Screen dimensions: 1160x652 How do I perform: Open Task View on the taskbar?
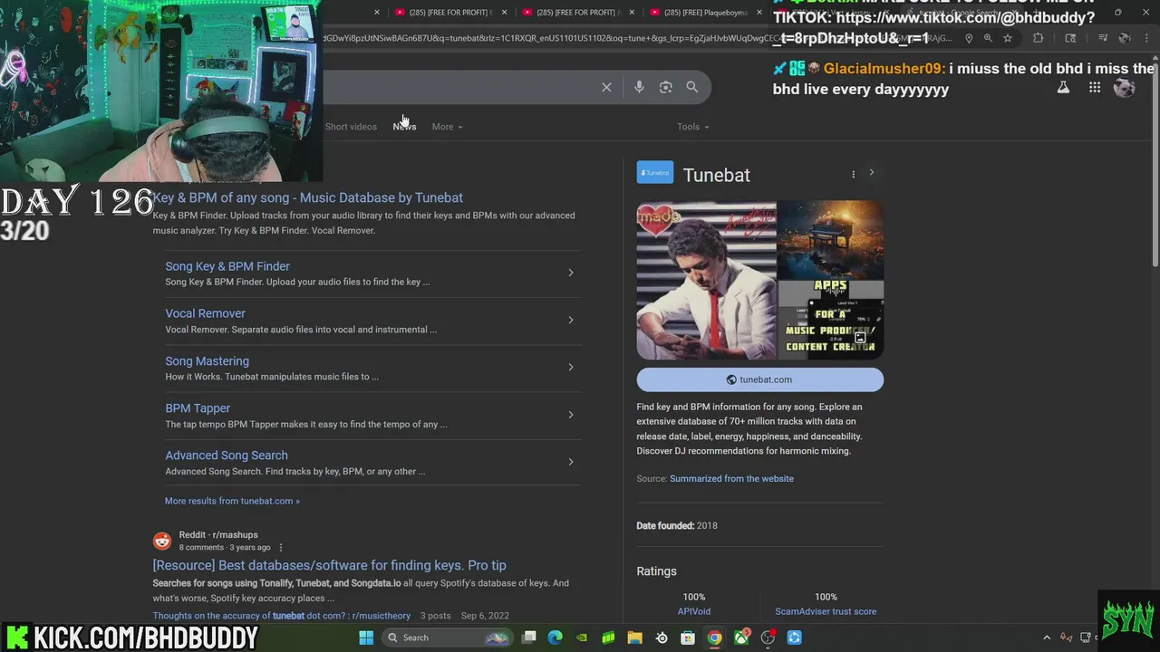529,638
